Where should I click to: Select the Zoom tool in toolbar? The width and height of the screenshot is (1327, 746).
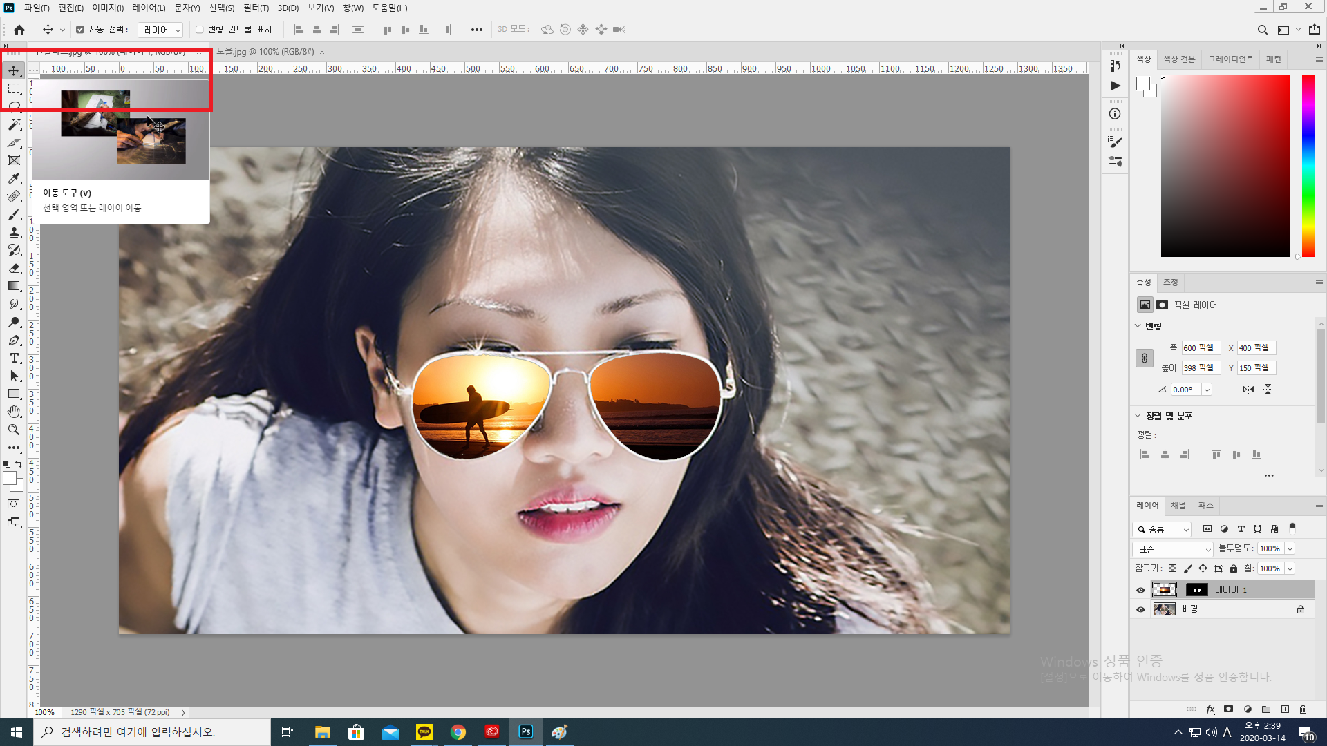[14, 430]
